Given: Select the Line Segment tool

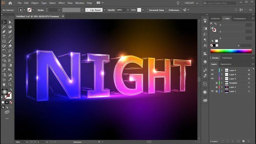Looking at the screenshot, I should pyautogui.click(x=10, y=37).
